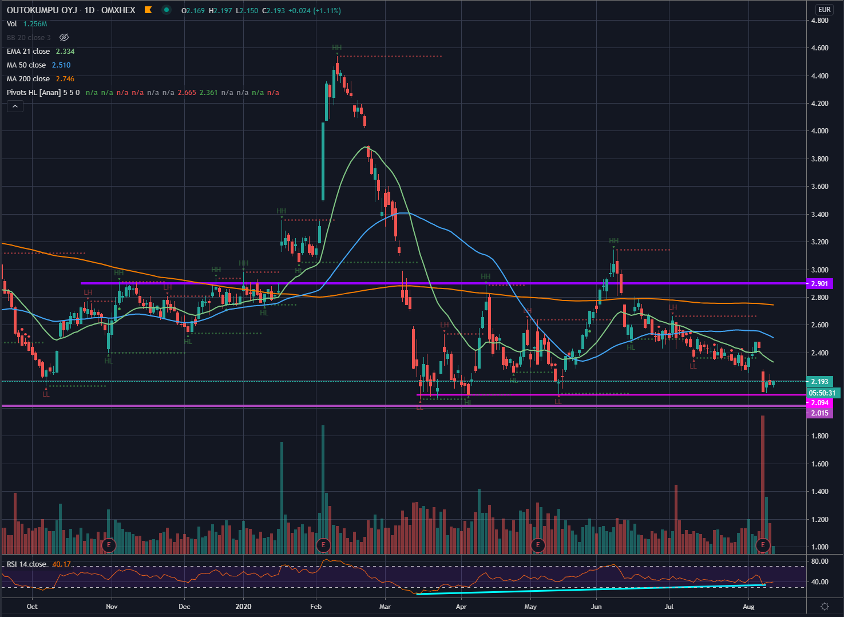This screenshot has height=617, width=844.
Task: Select the EMA 21 close indicator legend
Action: [29, 52]
